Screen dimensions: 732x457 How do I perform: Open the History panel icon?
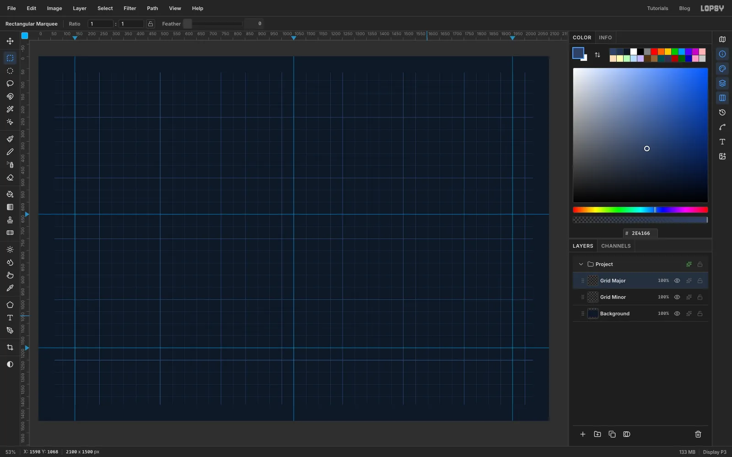pyautogui.click(x=722, y=112)
